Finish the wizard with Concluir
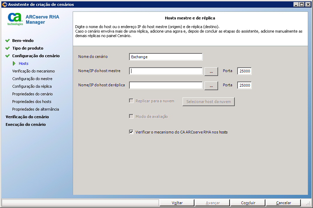313x208 pixels. pyautogui.click(x=248, y=203)
